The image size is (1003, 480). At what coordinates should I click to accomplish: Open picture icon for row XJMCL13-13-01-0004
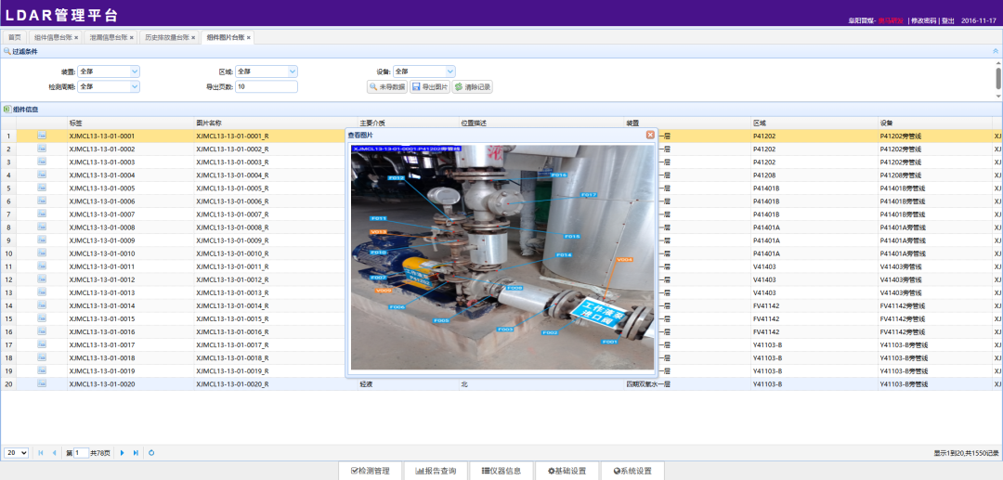coord(42,175)
